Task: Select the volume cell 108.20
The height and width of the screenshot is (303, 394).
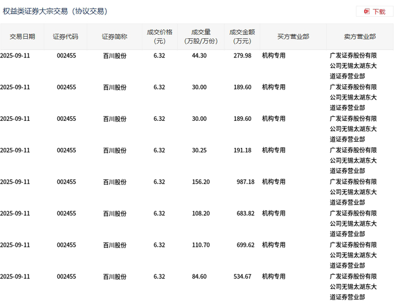Action: pos(201,214)
